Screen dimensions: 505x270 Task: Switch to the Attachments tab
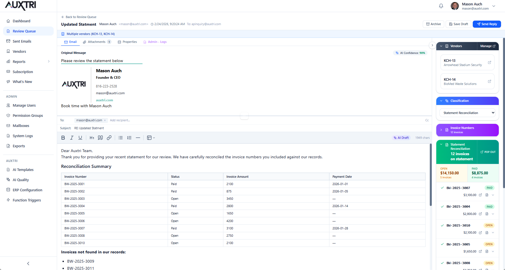point(97,42)
